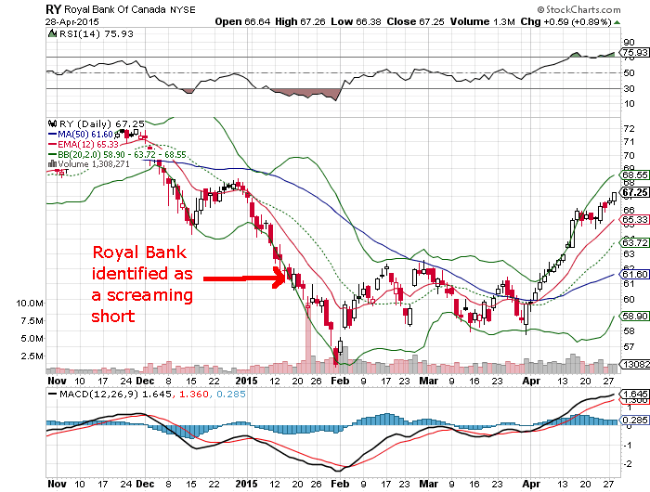This screenshot has height=492, width=650.
Task: Click the 'RY (Daily) 67.25' legend
Action: [x=102, y=124]
